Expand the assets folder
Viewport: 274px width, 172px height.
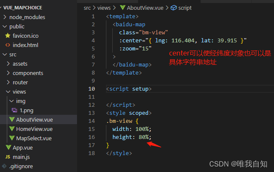click(8, 64)
